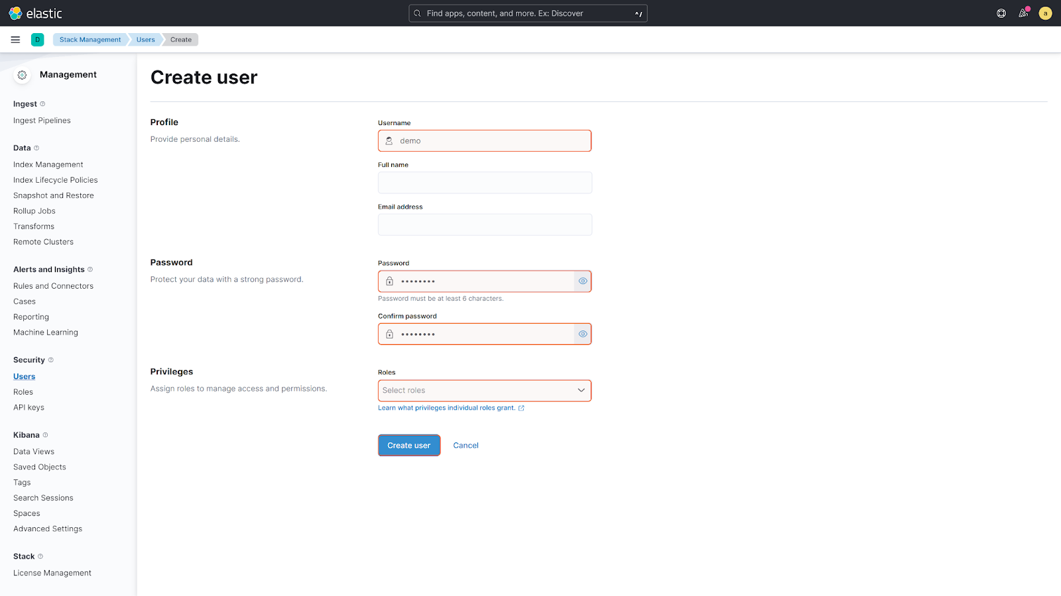Click into the Email address field

click(484, 224)
